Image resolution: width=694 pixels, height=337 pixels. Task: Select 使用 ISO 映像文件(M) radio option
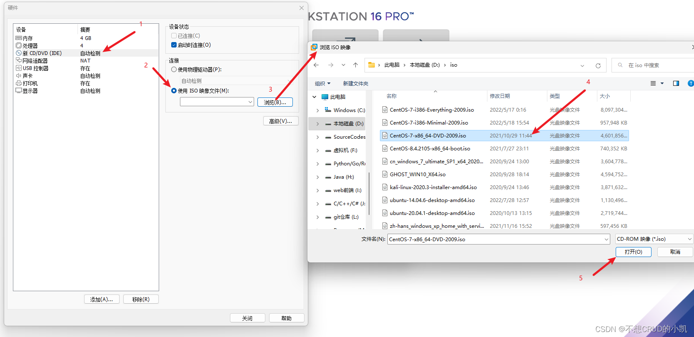coord(174,90)
